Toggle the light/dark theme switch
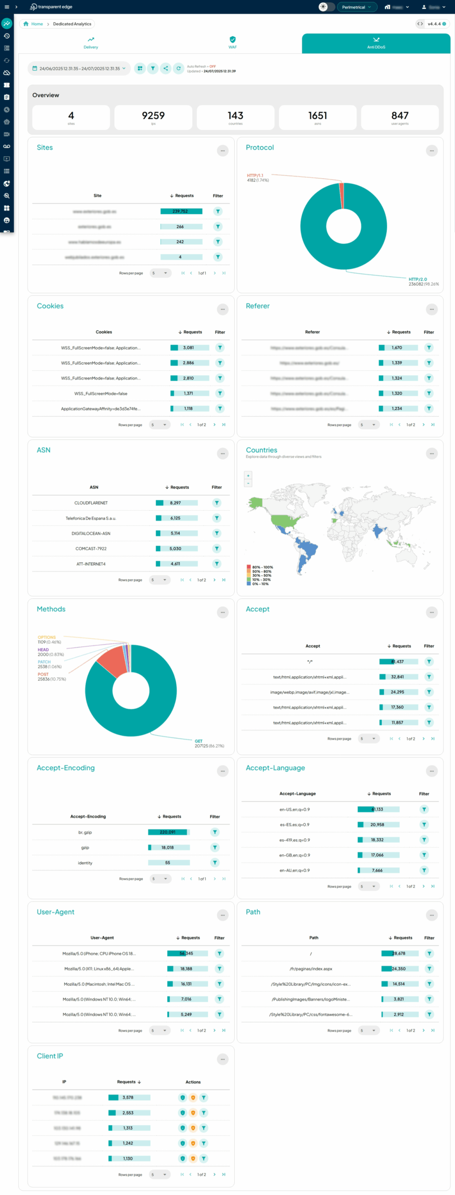This screenshot has height=1195, width=455. [x=326, y=7]
